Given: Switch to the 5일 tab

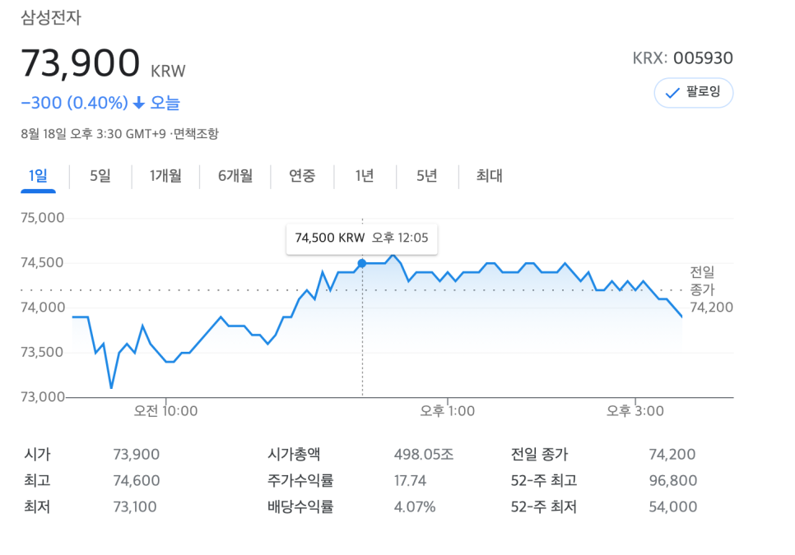Looking at the screenshot, I should coord(100,176).
